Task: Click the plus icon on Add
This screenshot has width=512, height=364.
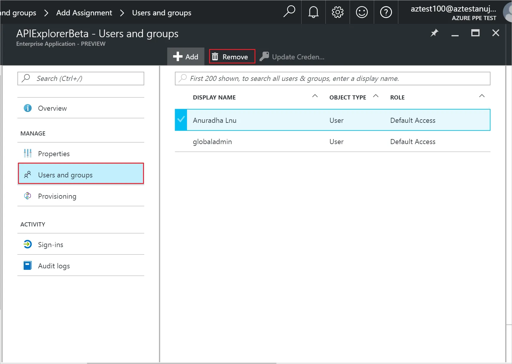Action: (178, 56)
